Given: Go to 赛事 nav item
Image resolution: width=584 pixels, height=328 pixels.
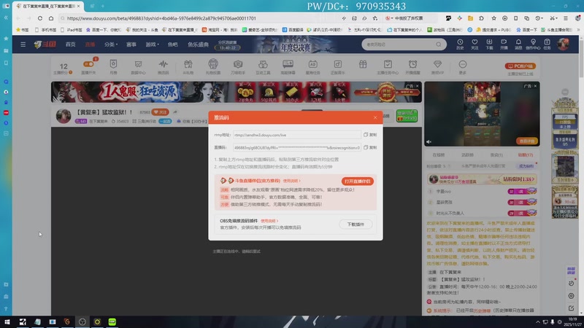Looking at the screenshot, I should tap(131, 44).
